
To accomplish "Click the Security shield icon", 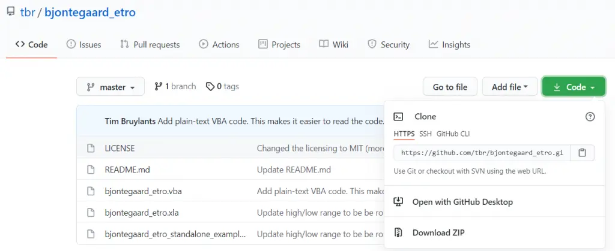I will pos(372,44).
